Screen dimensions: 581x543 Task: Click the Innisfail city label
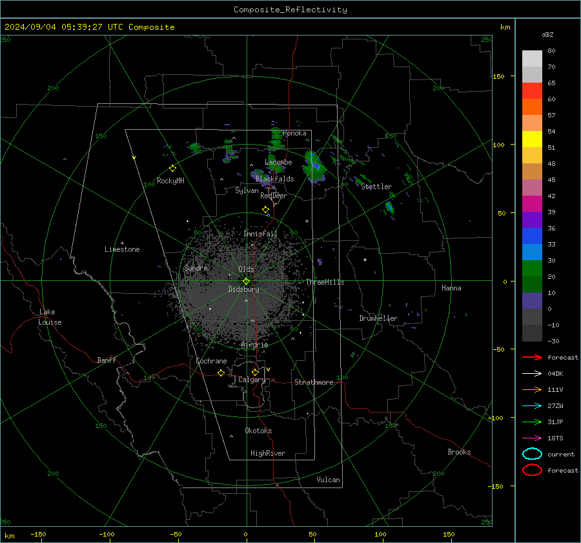[x=260, y=234]
